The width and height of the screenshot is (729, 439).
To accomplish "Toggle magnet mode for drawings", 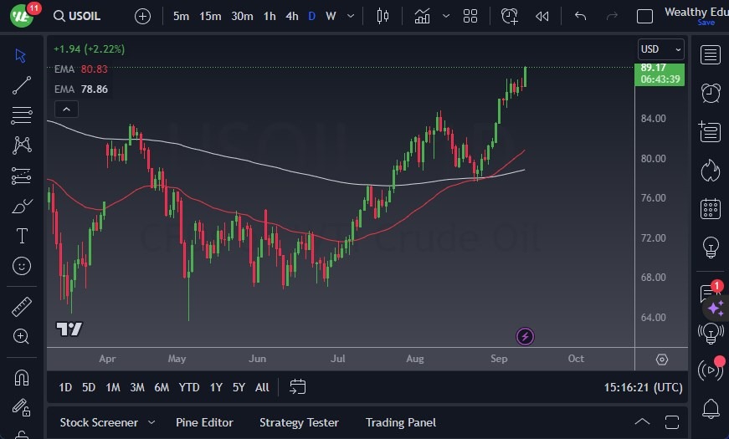I will 22,377.
